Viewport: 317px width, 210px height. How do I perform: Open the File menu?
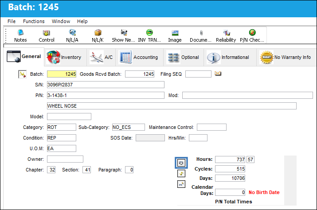click(12, 21)
